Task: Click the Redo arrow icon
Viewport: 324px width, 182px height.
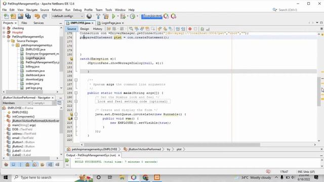Action: click(x=45, y=16)
